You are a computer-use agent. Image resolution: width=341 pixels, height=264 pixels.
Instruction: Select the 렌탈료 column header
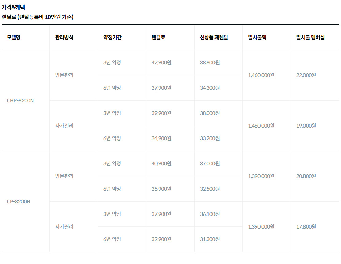(158, 38)
